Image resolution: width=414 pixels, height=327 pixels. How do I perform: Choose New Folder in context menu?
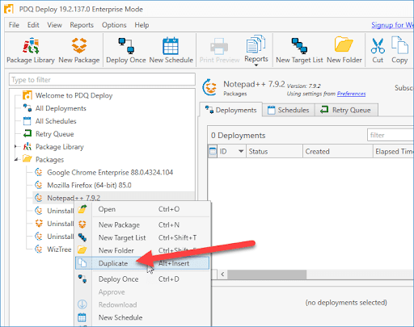pyautogui.click(x=142, y=250)
